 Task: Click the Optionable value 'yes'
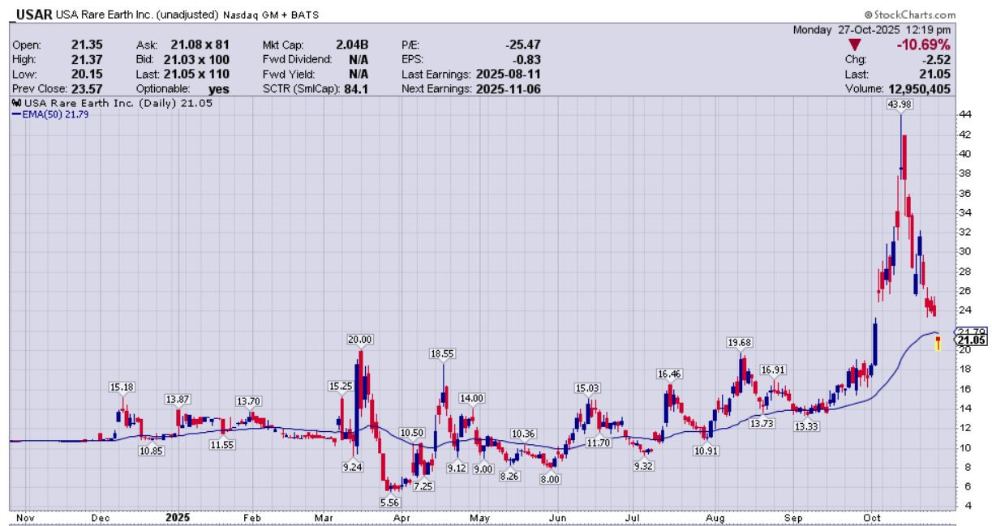(x=220, y=89)
